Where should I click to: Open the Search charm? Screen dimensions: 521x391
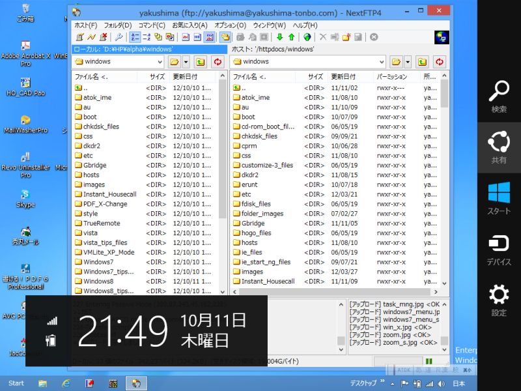(x=499, y=96)
